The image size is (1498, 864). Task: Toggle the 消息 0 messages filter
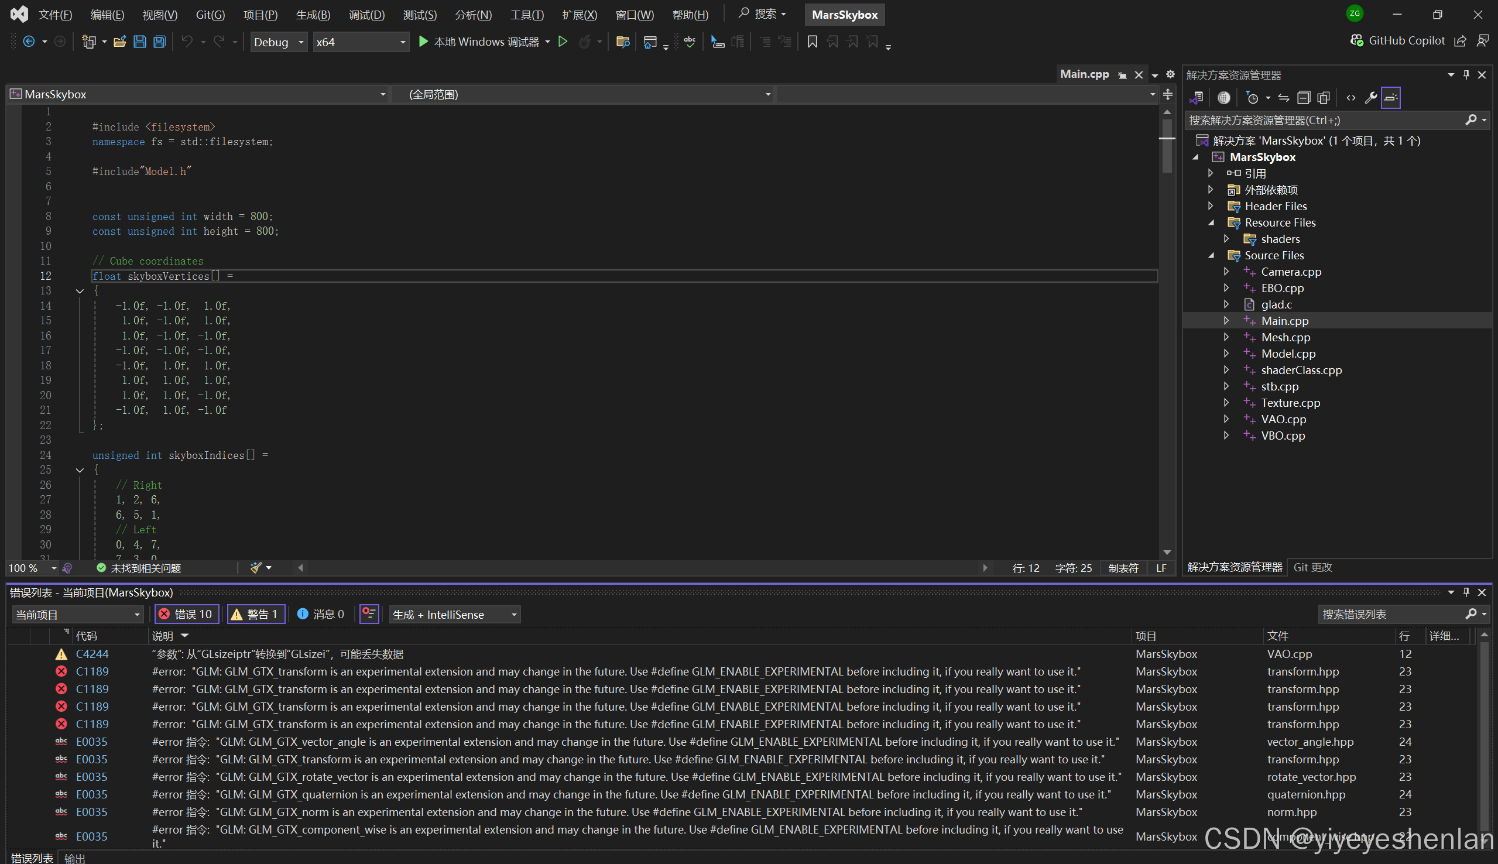pyautogui.click(x=320, y=614)
